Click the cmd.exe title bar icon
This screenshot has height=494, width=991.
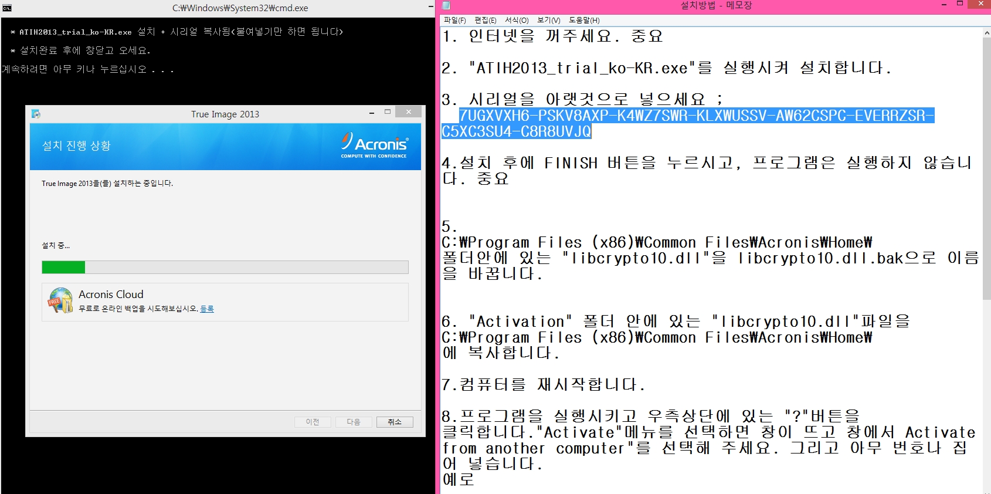(x=7, y=8)
